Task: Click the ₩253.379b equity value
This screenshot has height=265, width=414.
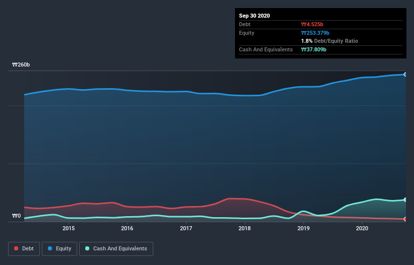Action: click(315, 33)
